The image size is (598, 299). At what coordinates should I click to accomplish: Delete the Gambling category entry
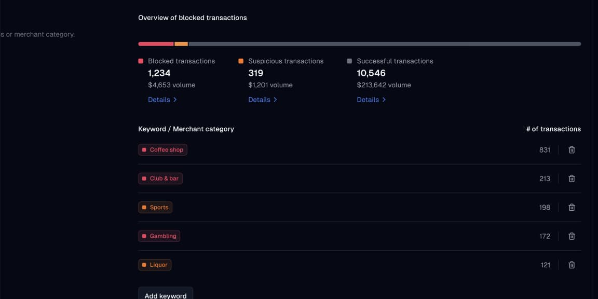[x=572, y=236]
